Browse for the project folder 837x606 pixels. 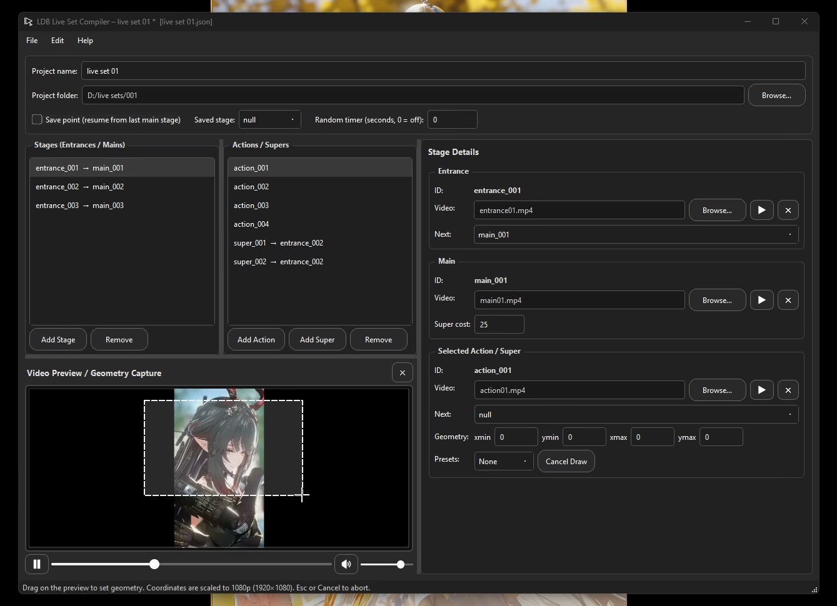pos(776,96)
